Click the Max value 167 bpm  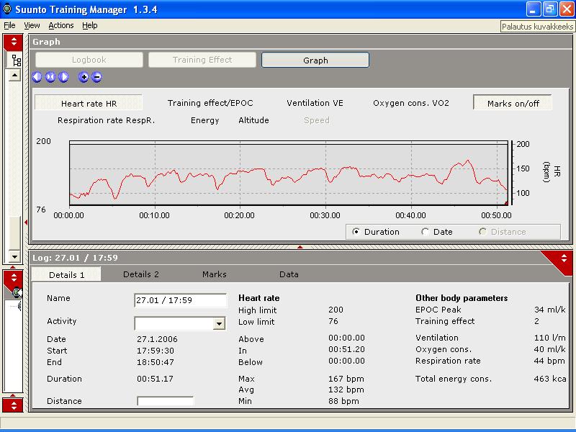coord(346,379)
